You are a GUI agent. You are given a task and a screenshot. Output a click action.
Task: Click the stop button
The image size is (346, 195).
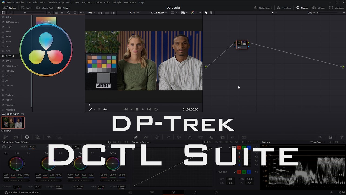137,109
